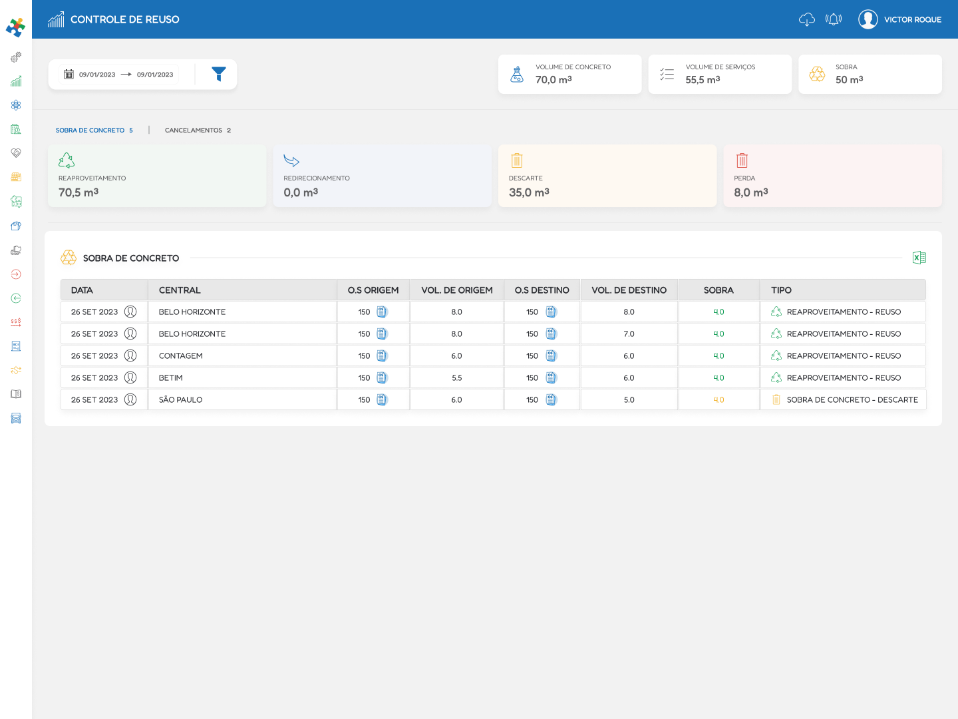The width and height of the screenshot is (958, 719).
Task: Click the Perda summary card
Action: (832, 176)
